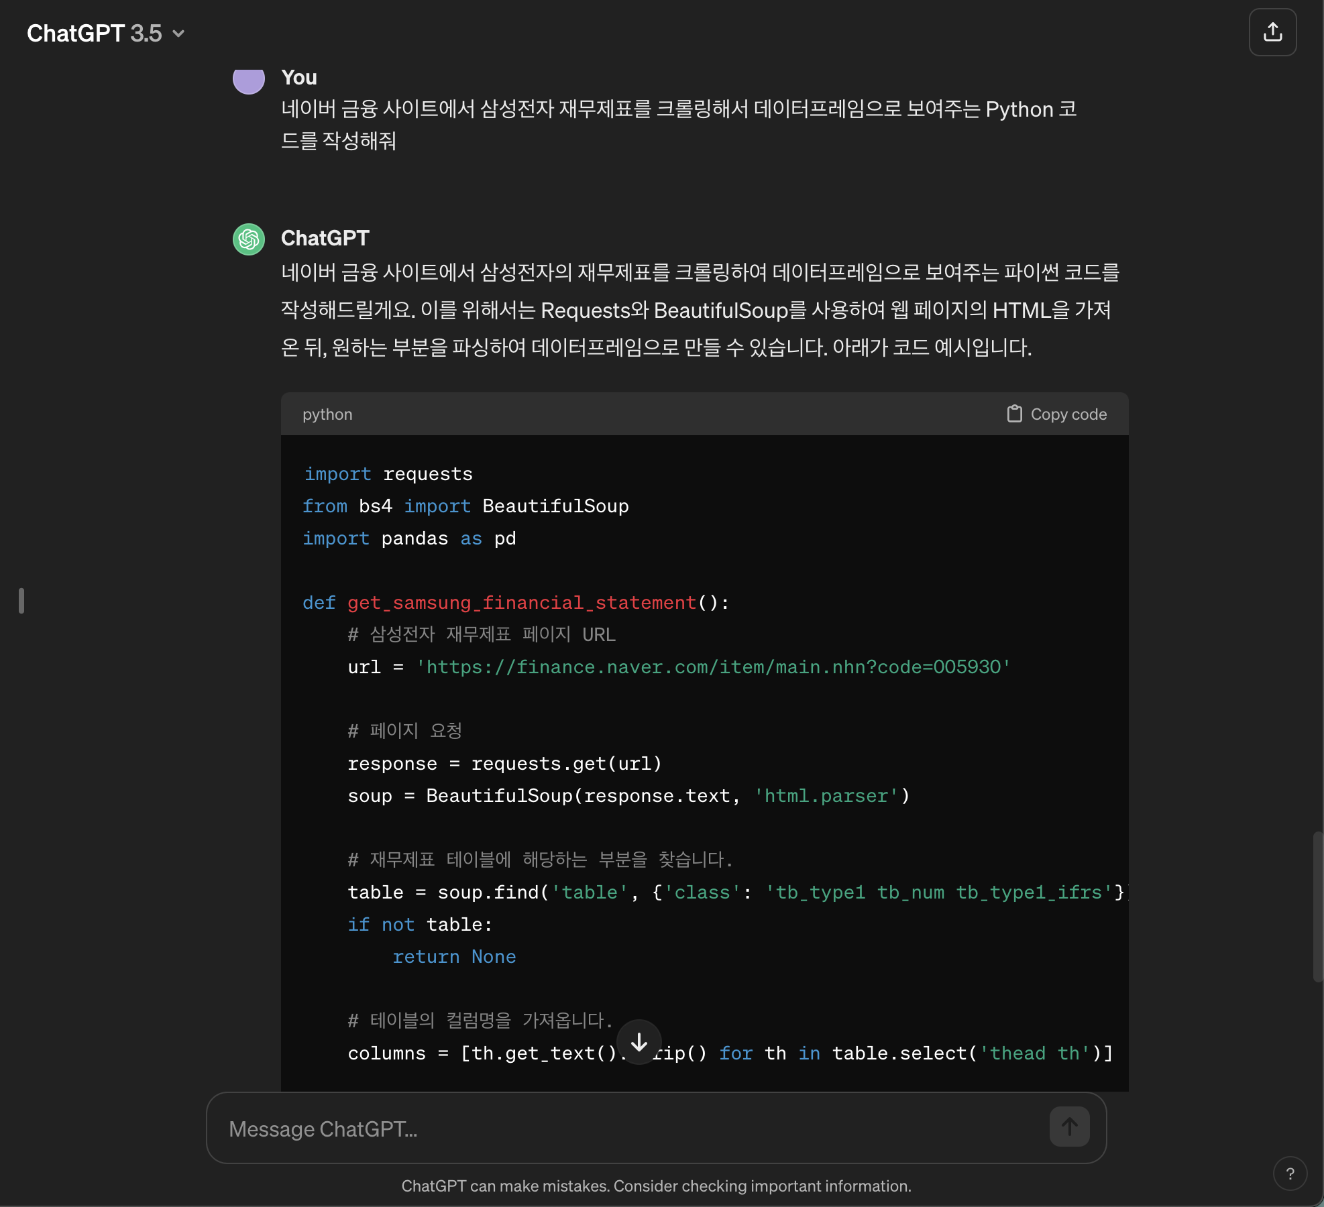
Task: Click the 'if not table:' code line
Action: (x=420, y=925)
